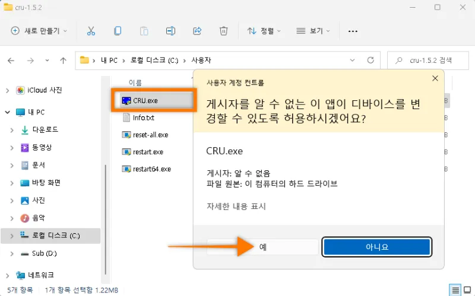Click 자세한 내용 표시 link in dialog
475x296 pixels.
pos(236,206)
